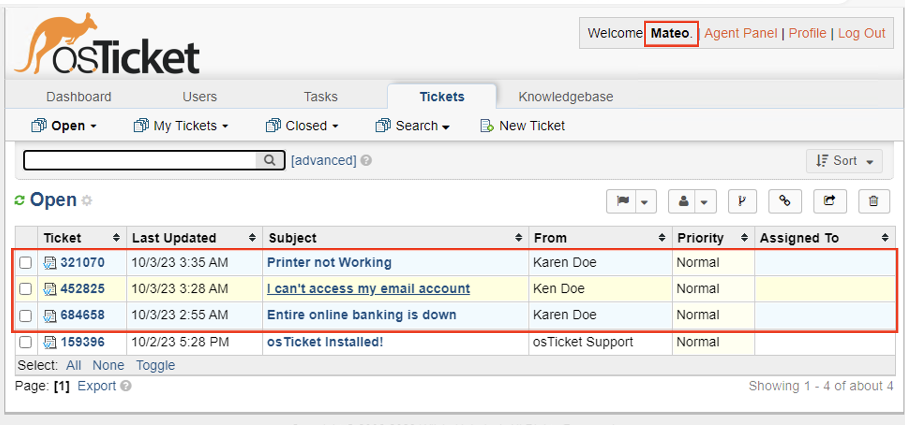Switch to the Knowledgebase tab
The height and width of the screenshot is (425, 905).
coord(565,96)
